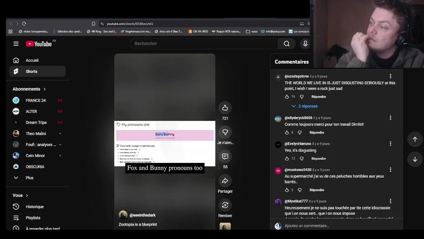The width and height of the screenshot is (424, 239).
Task: Click the Rechercher search field
Action: [x=204, y=43]
